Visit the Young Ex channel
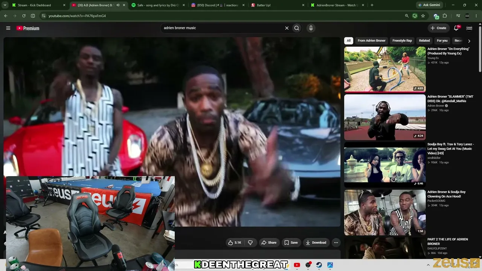 (x=433, y=58)
